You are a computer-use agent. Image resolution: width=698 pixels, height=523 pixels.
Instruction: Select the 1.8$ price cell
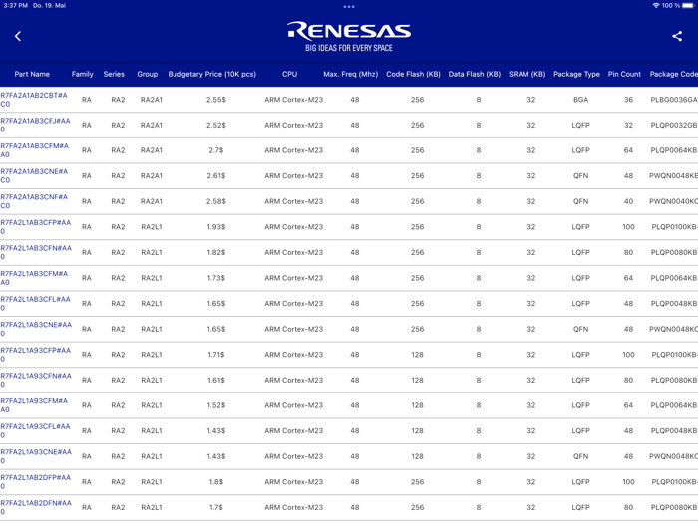click(x=216, y=482)
